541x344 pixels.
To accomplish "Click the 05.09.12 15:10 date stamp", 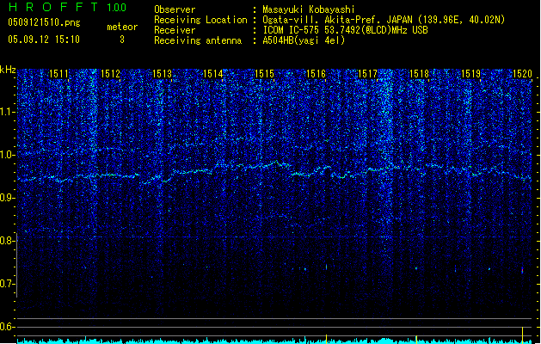I will (x=44, y=40).
